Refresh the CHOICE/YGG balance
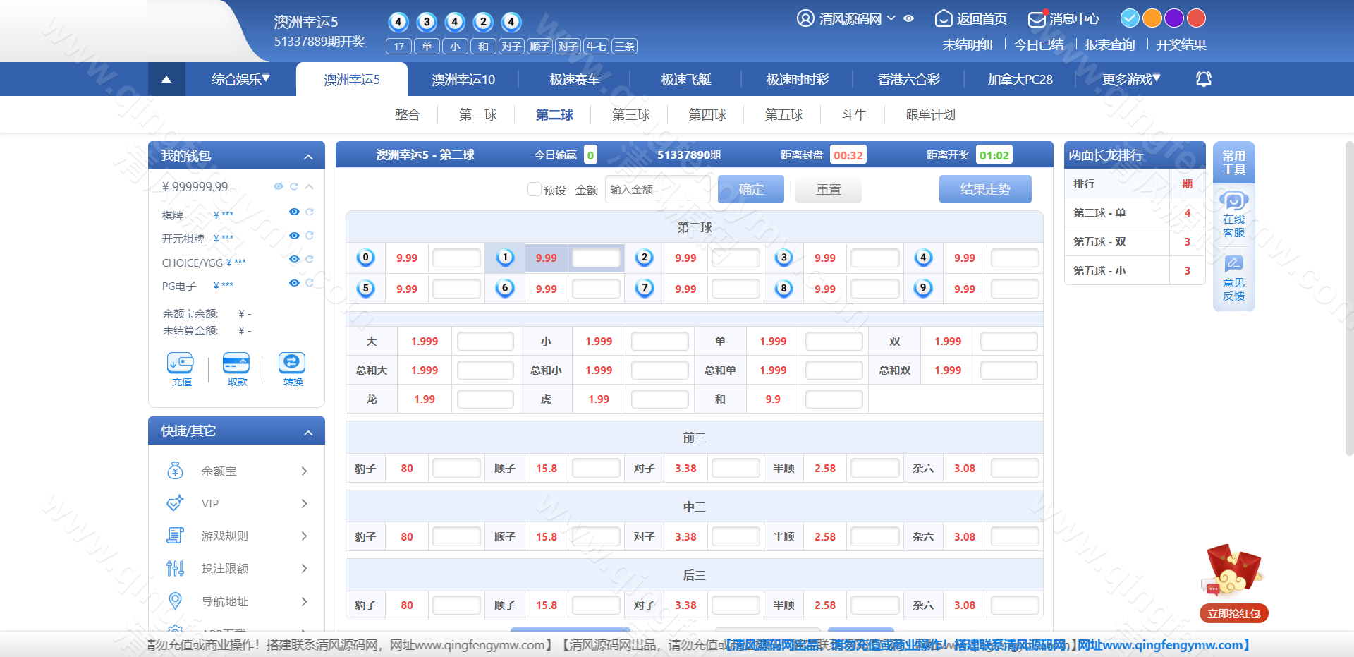The image size is (1354, 657). (x=310, y=259)
